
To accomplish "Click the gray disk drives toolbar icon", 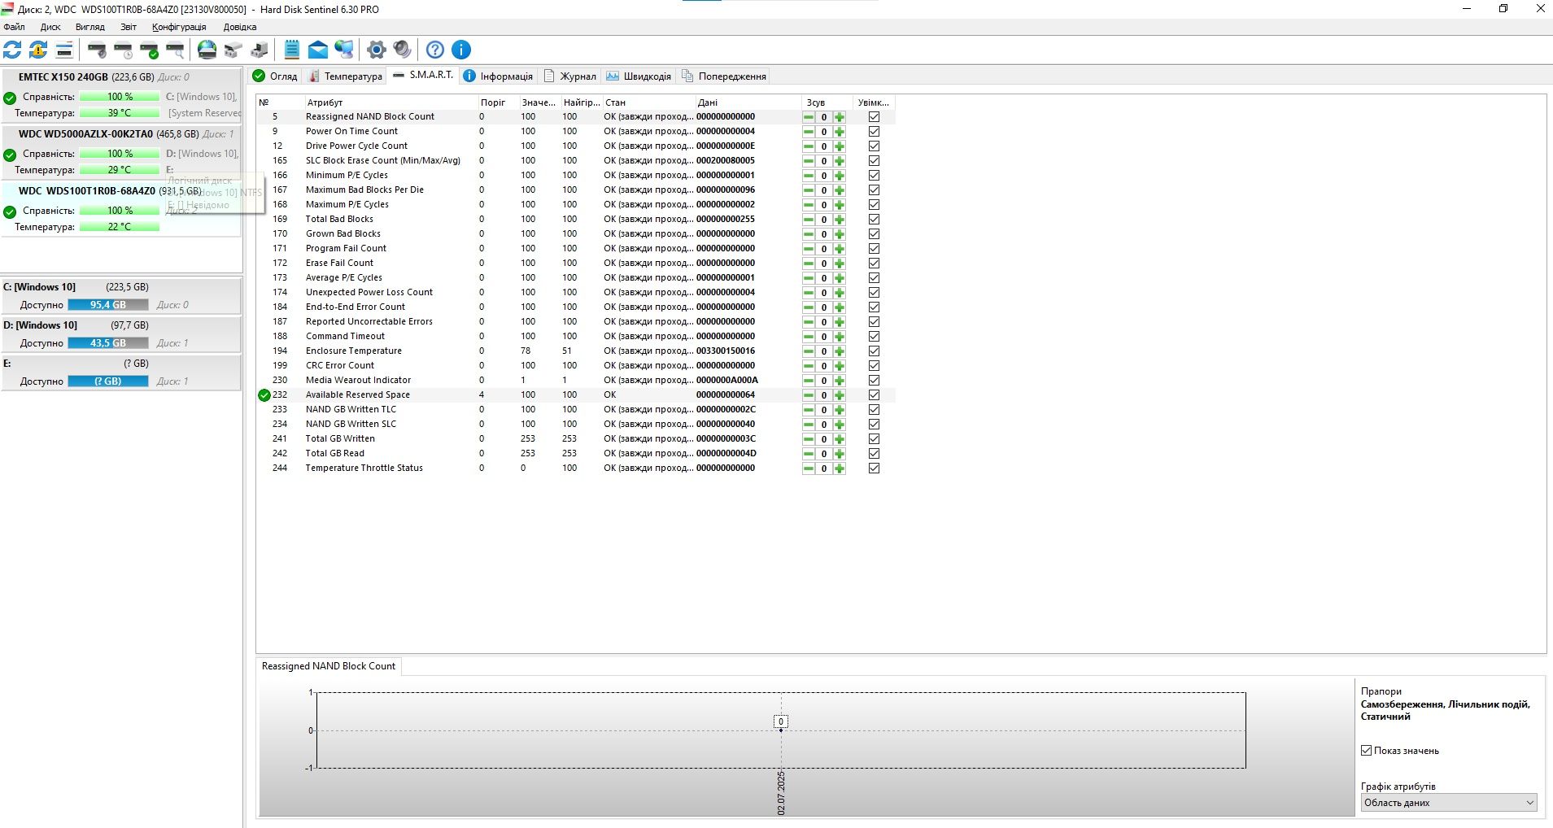I will tap(233, 50).
